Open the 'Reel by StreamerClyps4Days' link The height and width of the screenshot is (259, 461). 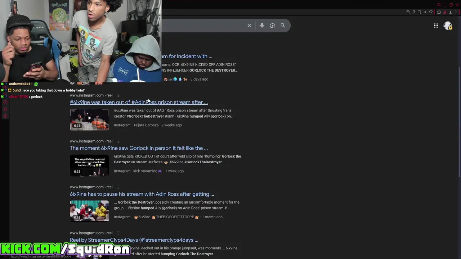(x=134, y=240)
